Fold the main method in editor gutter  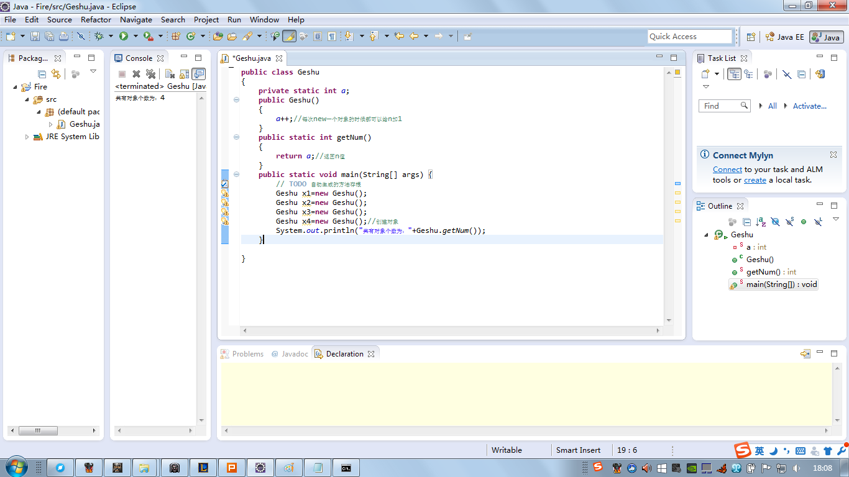tap(236, 175)
